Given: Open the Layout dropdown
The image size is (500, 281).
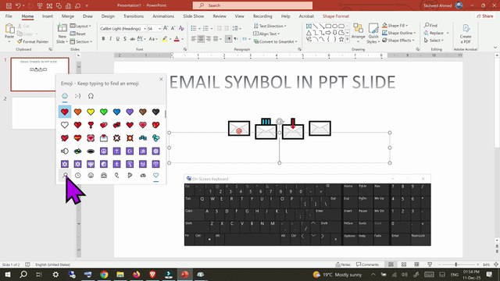Looking at the screenshot, I should pyautogui.click(x=80, y=26).
